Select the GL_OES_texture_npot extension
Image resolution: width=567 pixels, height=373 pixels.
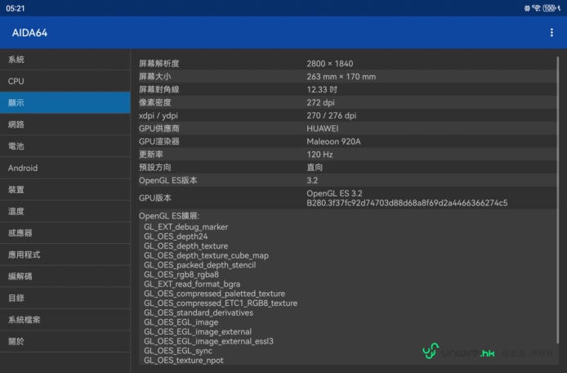coord(184,361)
